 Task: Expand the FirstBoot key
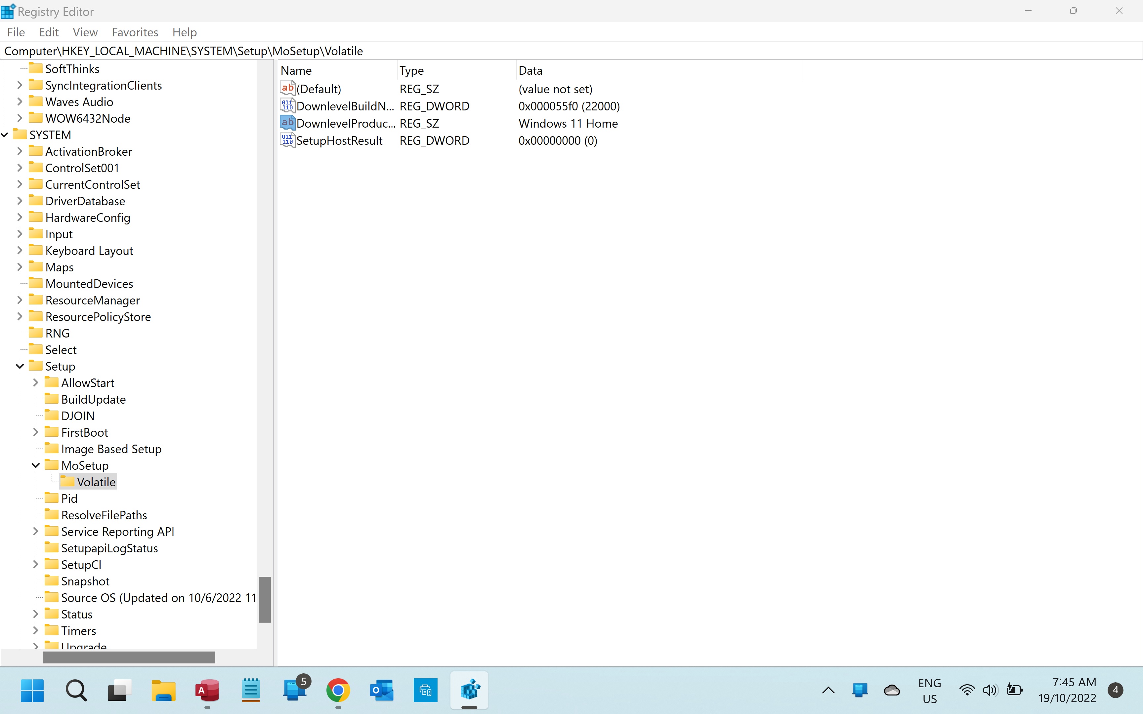(x=35, y=432)
